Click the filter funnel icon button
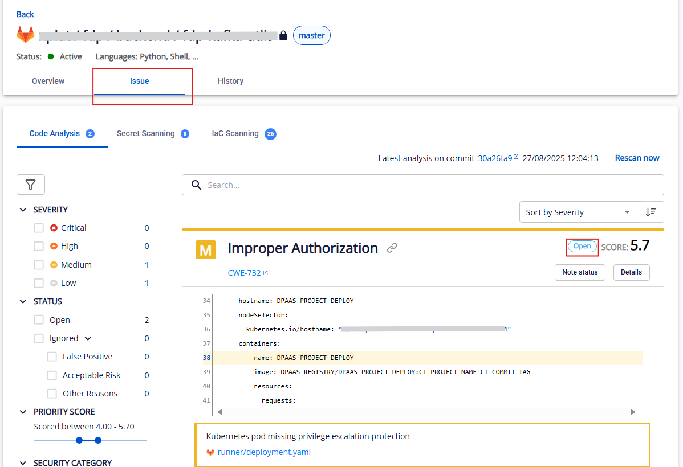 (x=31, y=185)
